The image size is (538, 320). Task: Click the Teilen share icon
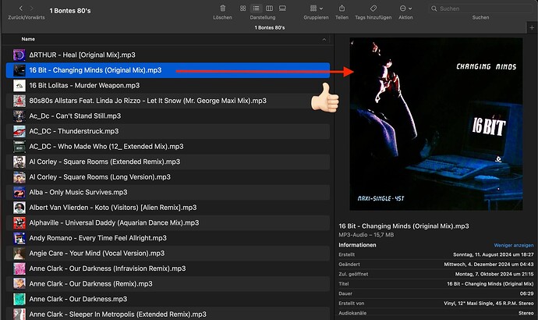point(342,9)
